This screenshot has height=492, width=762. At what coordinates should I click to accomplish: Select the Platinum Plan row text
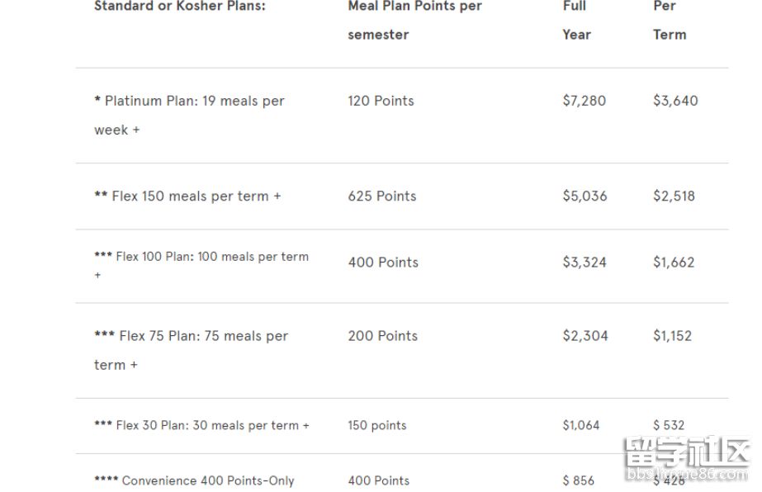tap(189, 116)
